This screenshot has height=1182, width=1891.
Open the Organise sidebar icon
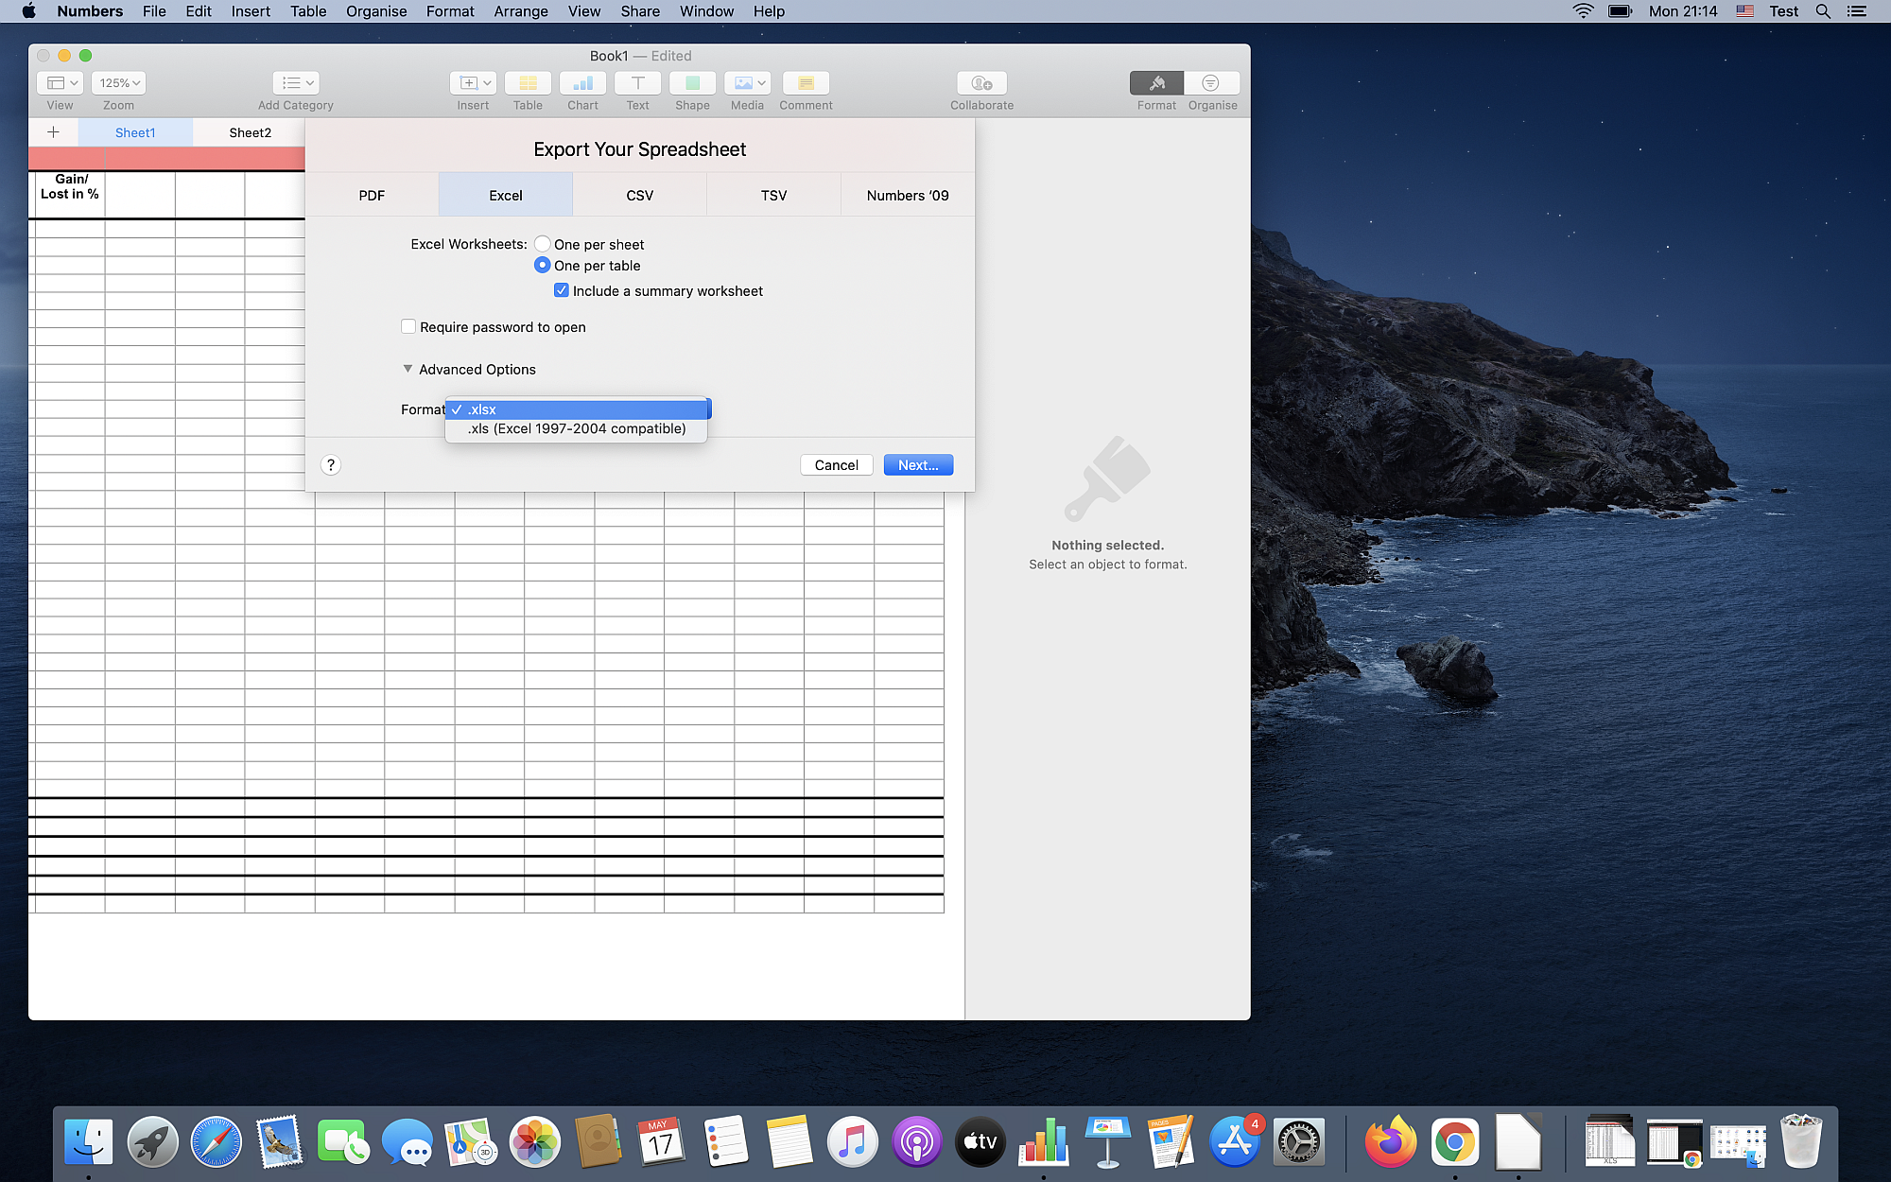(1211, 83)
